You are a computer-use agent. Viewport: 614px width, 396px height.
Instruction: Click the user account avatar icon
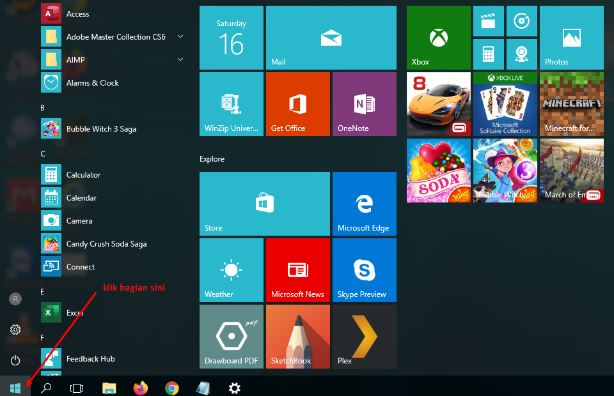pyautogui.click(x=15, y=299)
